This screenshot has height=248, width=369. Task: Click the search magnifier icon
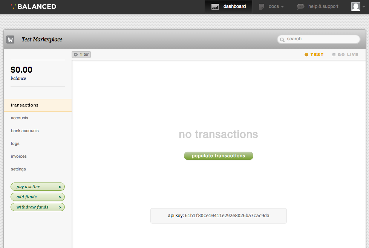pyautogui.click(x=282, y=39)
